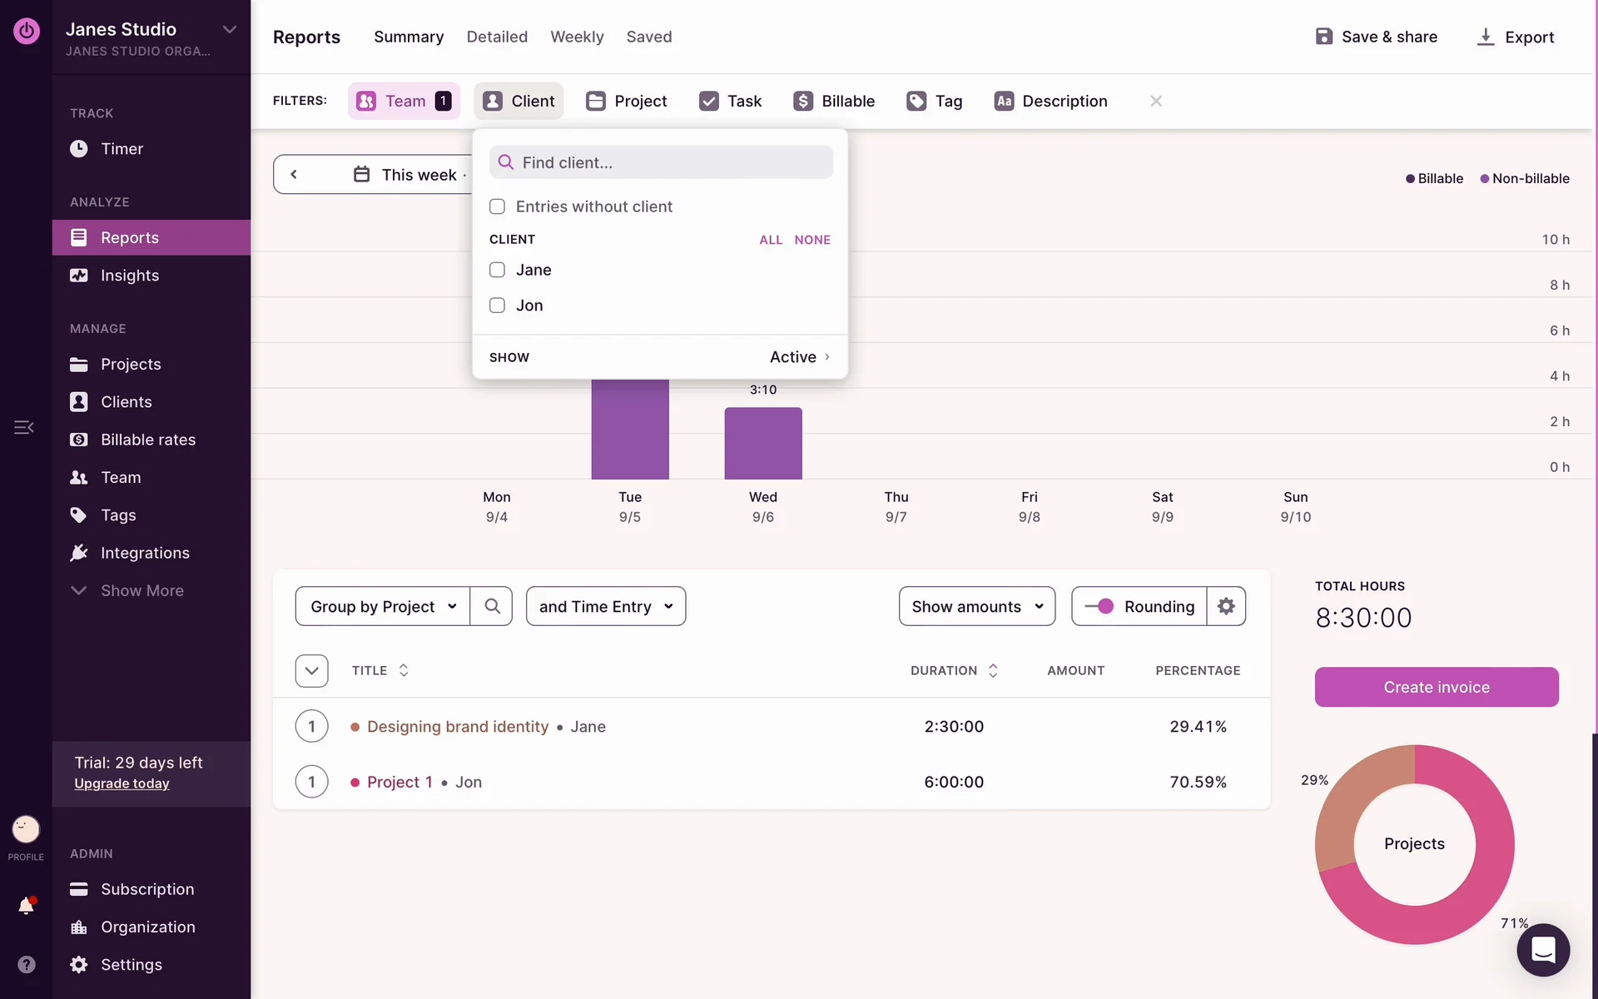
Task: Click the Rounding settings gear icon
Action: [1226, 606]
